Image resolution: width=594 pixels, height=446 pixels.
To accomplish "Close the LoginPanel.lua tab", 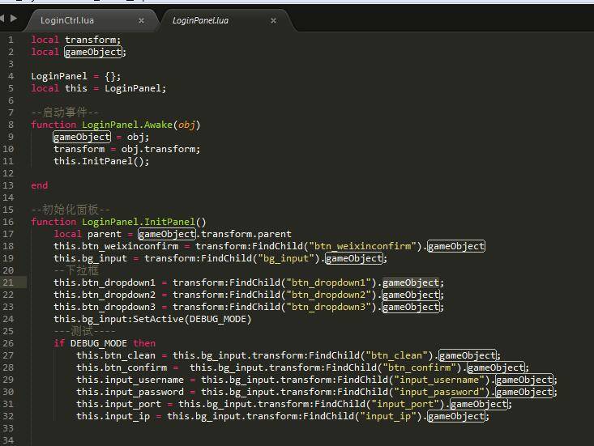I will pos(273,20).
